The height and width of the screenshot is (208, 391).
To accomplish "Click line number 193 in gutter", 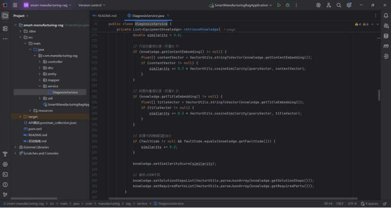I will (94, 141).
